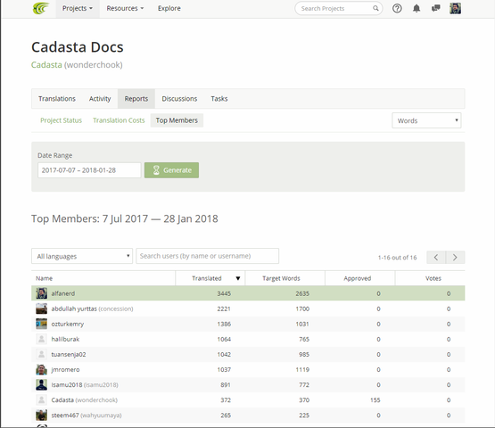
Task: Switch to the Discussions tab
Action: click(x=179, y=99)
